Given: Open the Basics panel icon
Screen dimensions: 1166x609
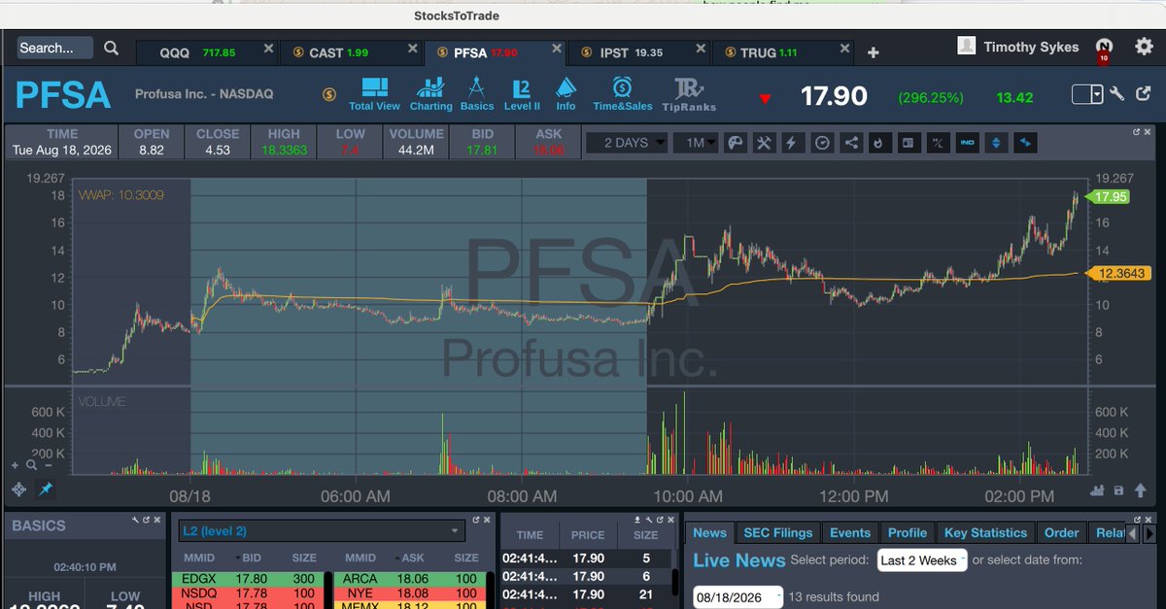Looking at the screenshot, I should pyautogui.click(x=477, y=93).
